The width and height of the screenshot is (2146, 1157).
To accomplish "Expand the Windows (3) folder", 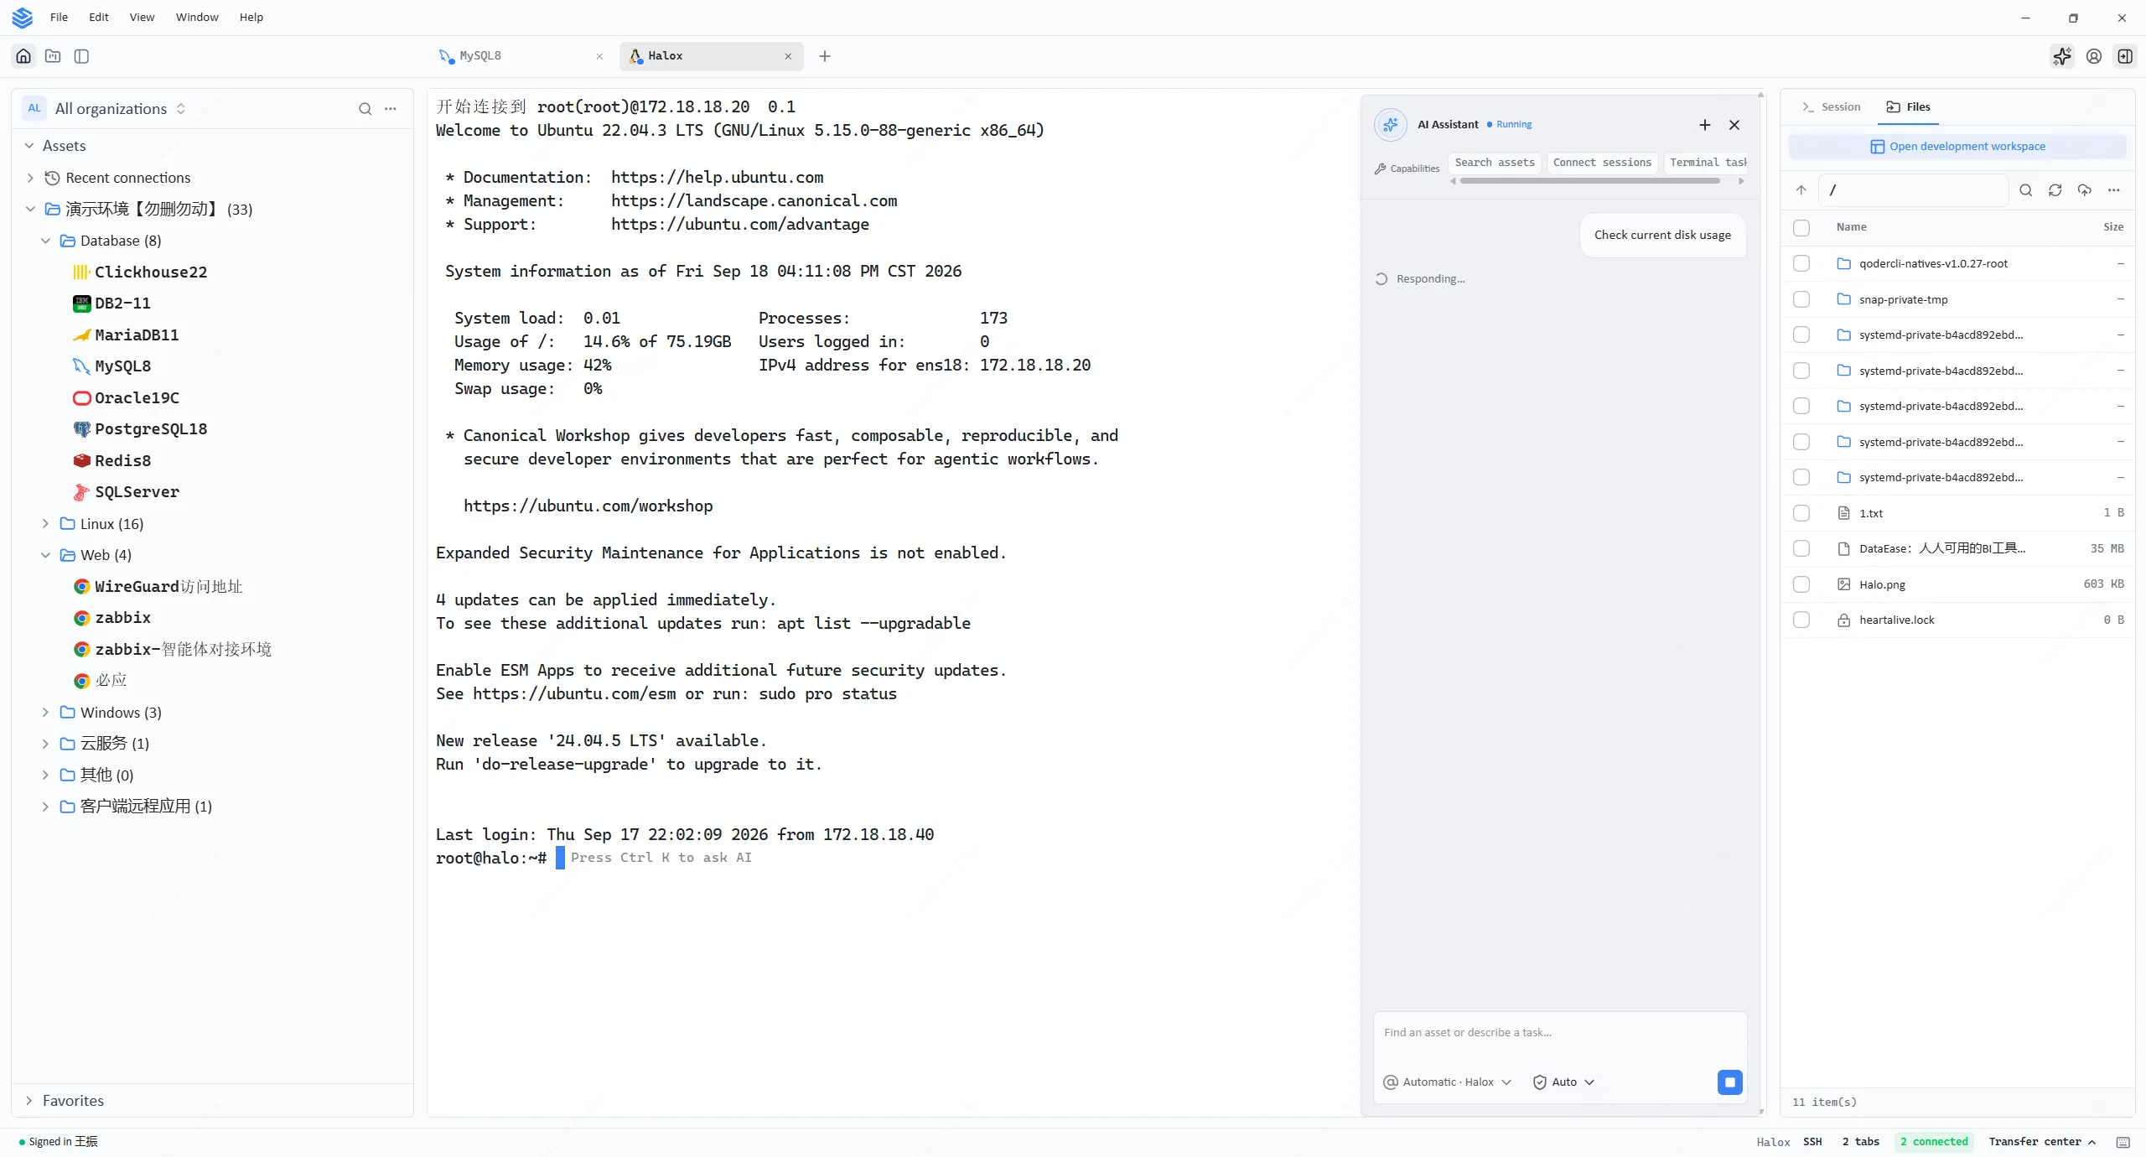I will click(45, 713).
